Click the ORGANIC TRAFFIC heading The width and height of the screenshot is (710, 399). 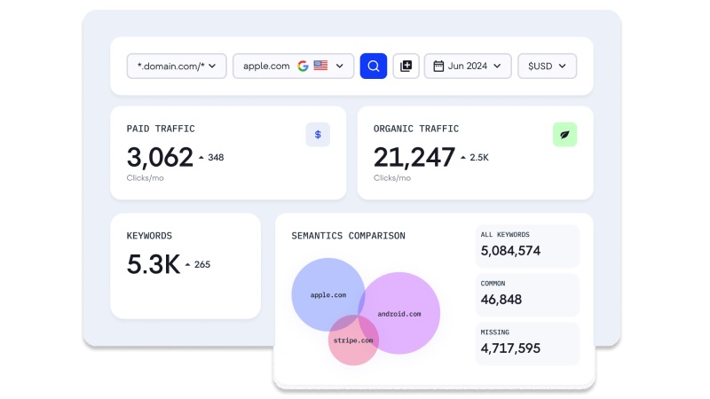[x=416, y=129]
